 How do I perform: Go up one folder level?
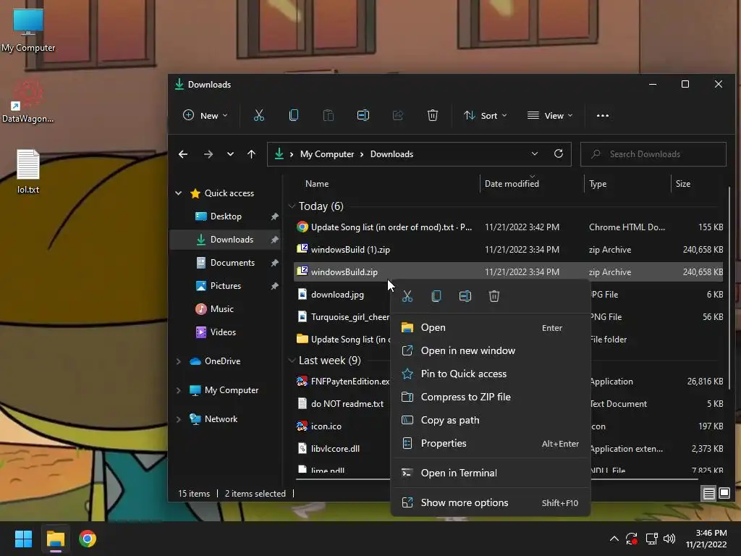[x=251, y=154]
